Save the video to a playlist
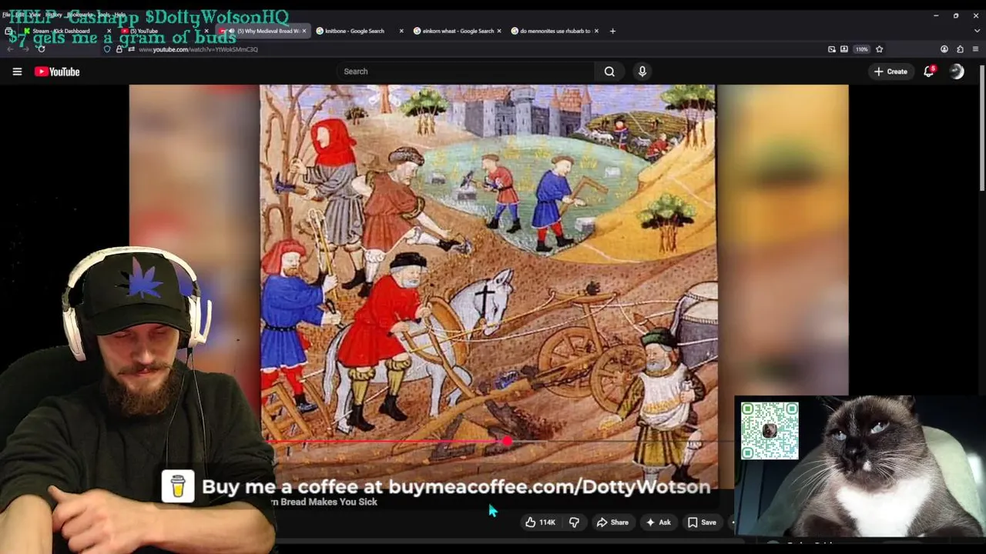This screenshot has width=986, height=554. [x=702, y=522]
